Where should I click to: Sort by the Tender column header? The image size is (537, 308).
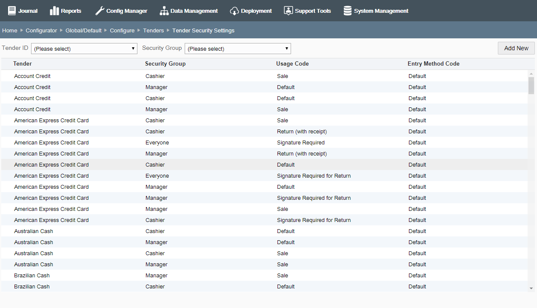(22, 63)
